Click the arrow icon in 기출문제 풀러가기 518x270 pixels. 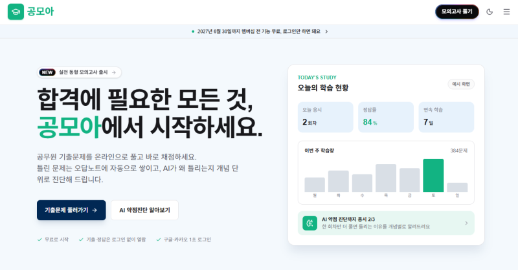(95, 210)
